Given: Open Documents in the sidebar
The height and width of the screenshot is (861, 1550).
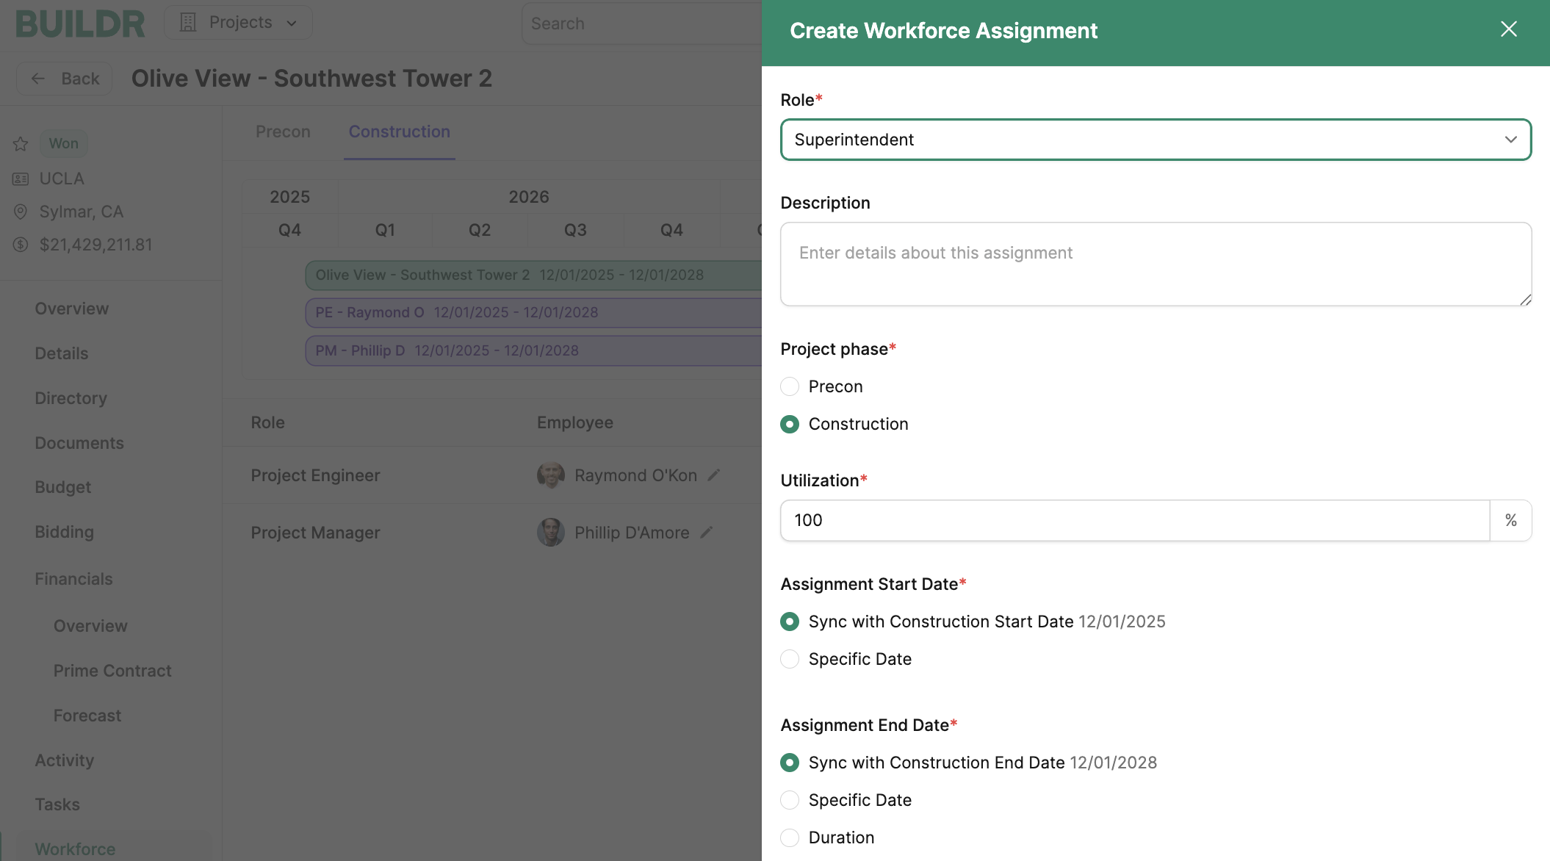Looking at the screenshot, I should (x=79, y=443).
